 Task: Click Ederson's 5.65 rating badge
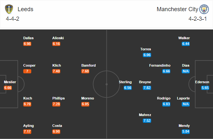tap(205, 88)
